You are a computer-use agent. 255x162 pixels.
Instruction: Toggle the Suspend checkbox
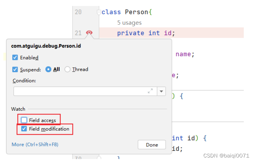[15, 70]
